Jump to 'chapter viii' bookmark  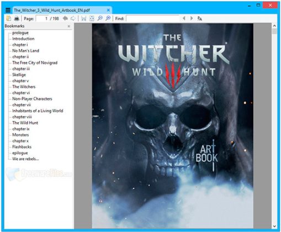tap(22, 117)
